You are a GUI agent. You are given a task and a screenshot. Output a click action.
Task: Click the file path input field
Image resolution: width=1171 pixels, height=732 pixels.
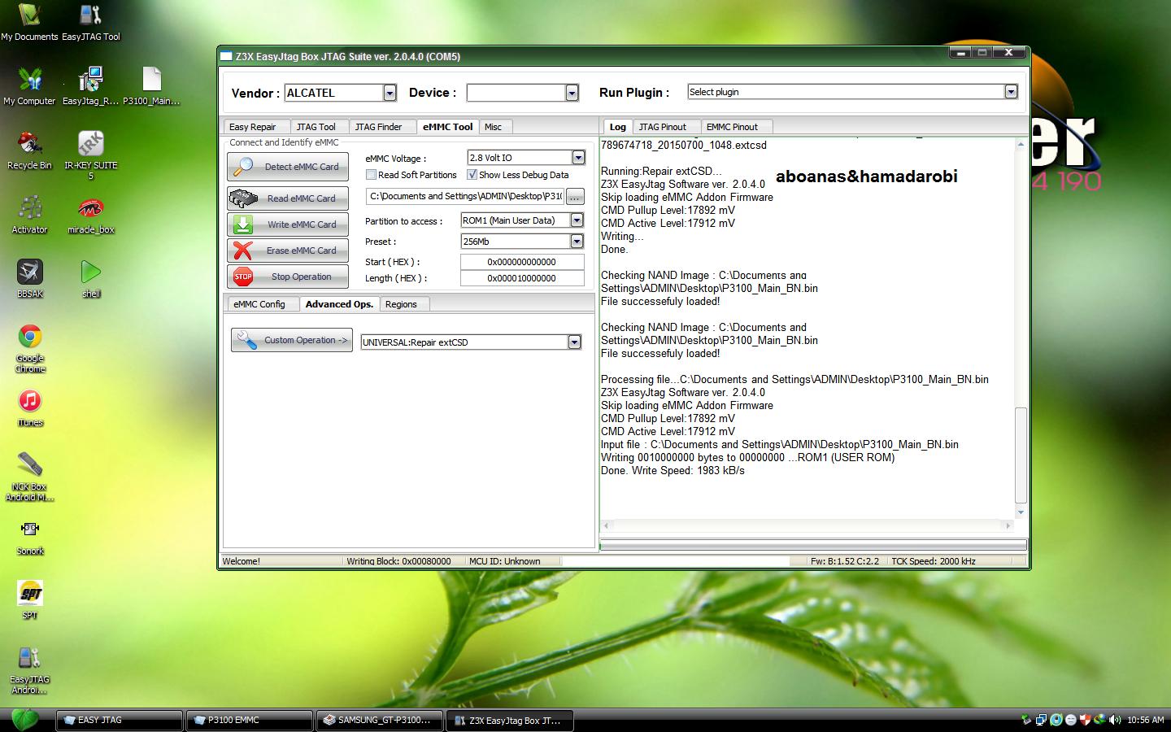(x=466, y=196)
